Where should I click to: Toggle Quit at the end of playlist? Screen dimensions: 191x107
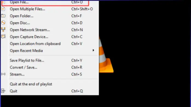point(50,84)
